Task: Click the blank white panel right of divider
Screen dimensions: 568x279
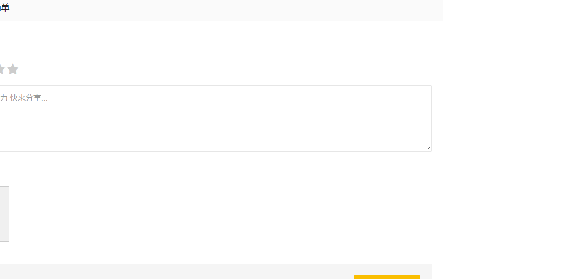Action: point(505,139)
